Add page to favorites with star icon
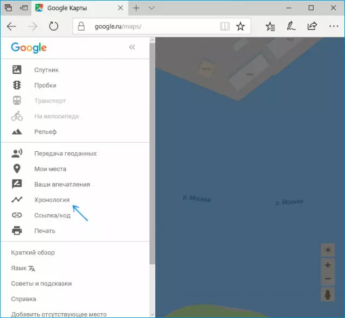The height and width of the screenshot is (318, 345). pos(240,26)
